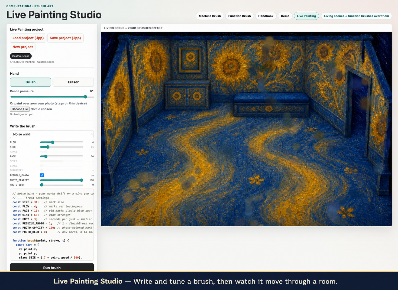Adjust the SIZE slider
This screenshot has width=398, height=290.
[x=62, y=147]
